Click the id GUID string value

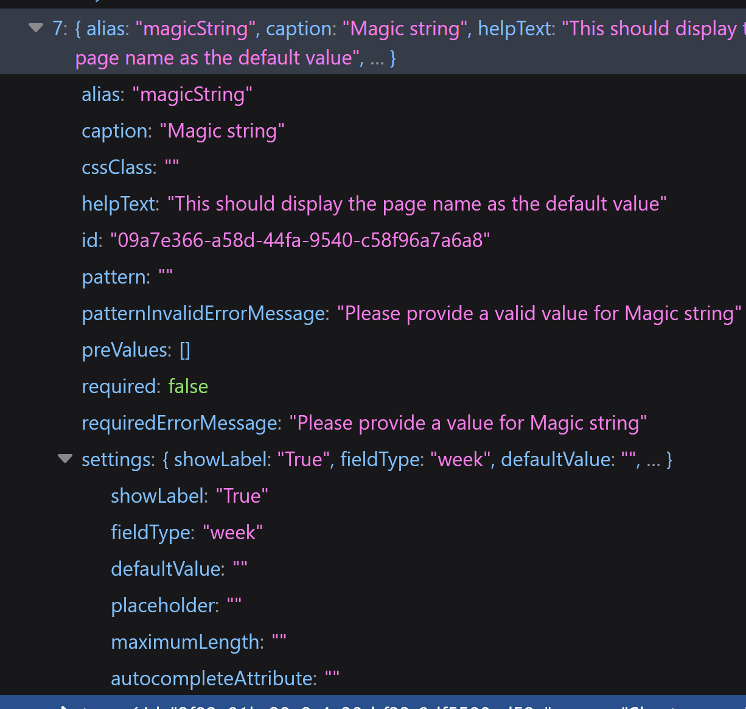click(x=300, y=240)
